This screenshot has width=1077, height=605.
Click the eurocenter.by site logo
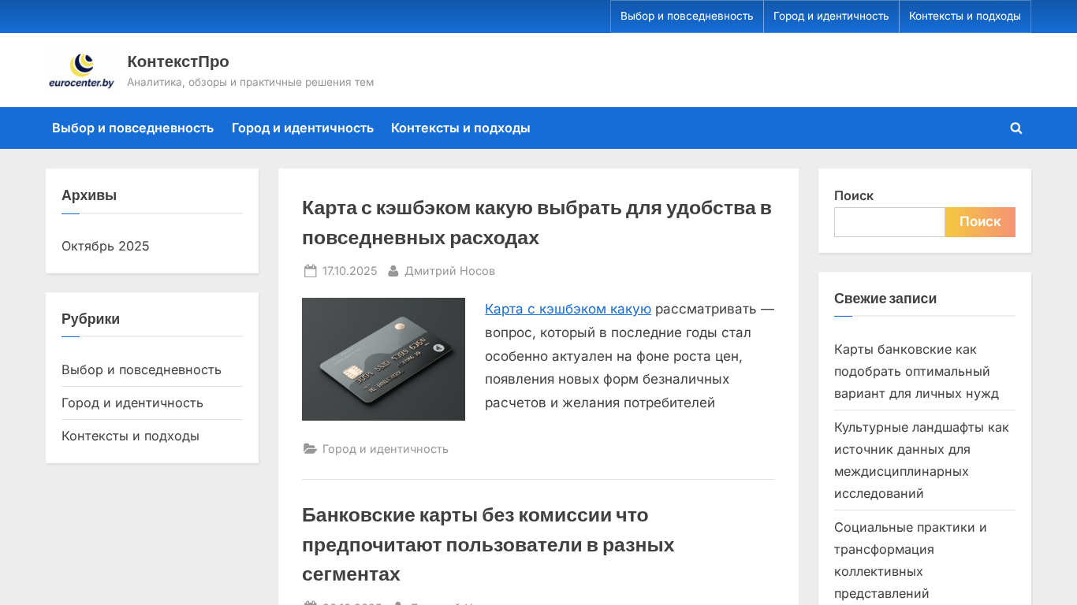[81, 70]
